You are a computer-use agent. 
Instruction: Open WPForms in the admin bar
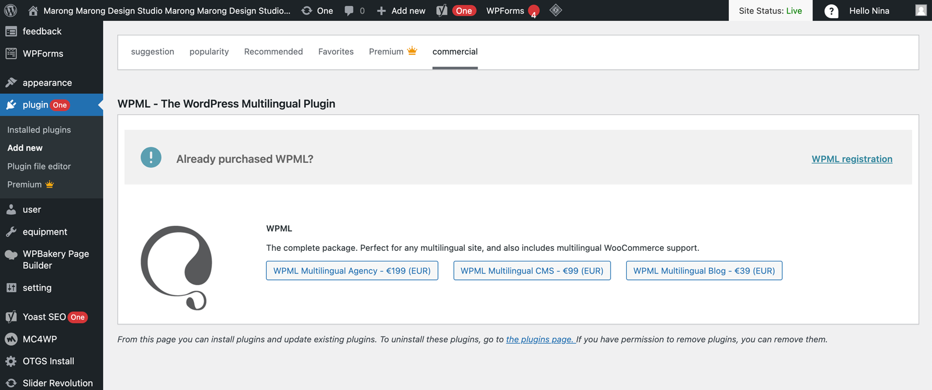click(505, 10)
